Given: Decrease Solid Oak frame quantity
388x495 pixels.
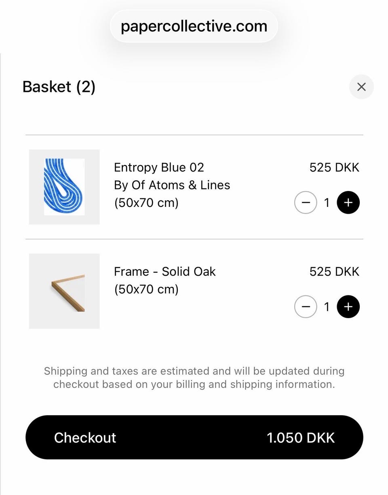Looking at the screenshot, I should coord(306,307).
